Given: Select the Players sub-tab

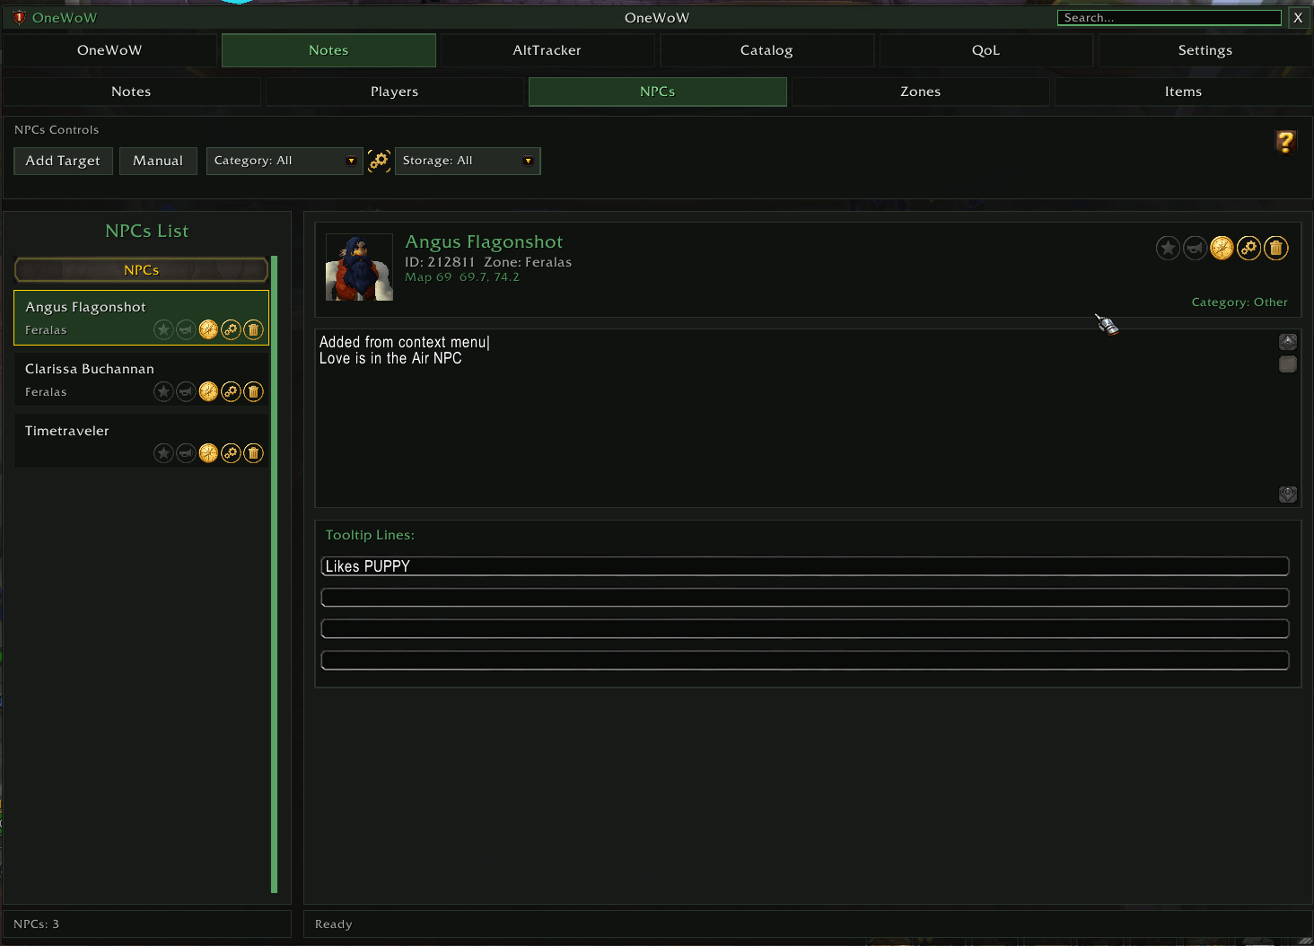Looking at the screenshot, I should click(x=394, y=92).
